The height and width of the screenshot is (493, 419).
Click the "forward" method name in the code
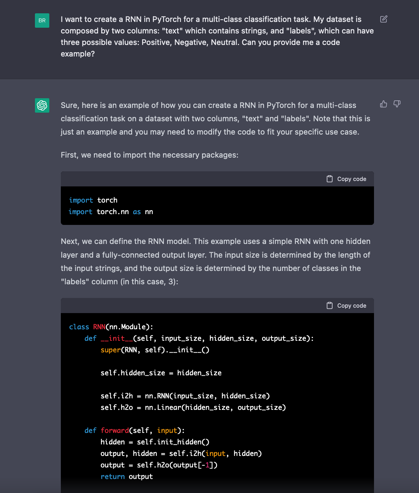pyautogui.click(x=114, y=430)
